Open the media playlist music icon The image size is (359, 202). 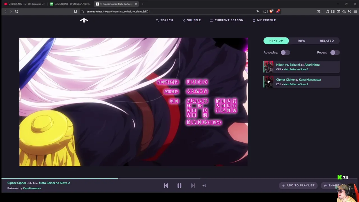(327, 12)
